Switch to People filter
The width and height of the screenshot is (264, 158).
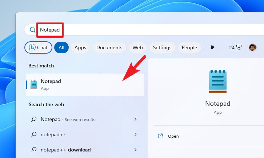[189, 47]
